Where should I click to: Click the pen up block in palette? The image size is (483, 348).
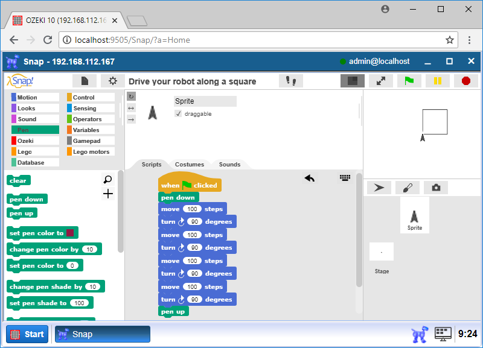click(x=22, y=214)
